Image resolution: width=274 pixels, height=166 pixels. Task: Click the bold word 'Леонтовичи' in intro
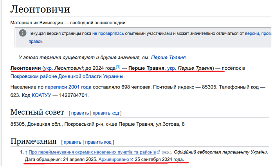pyautogui.click(x=26, y=68)
